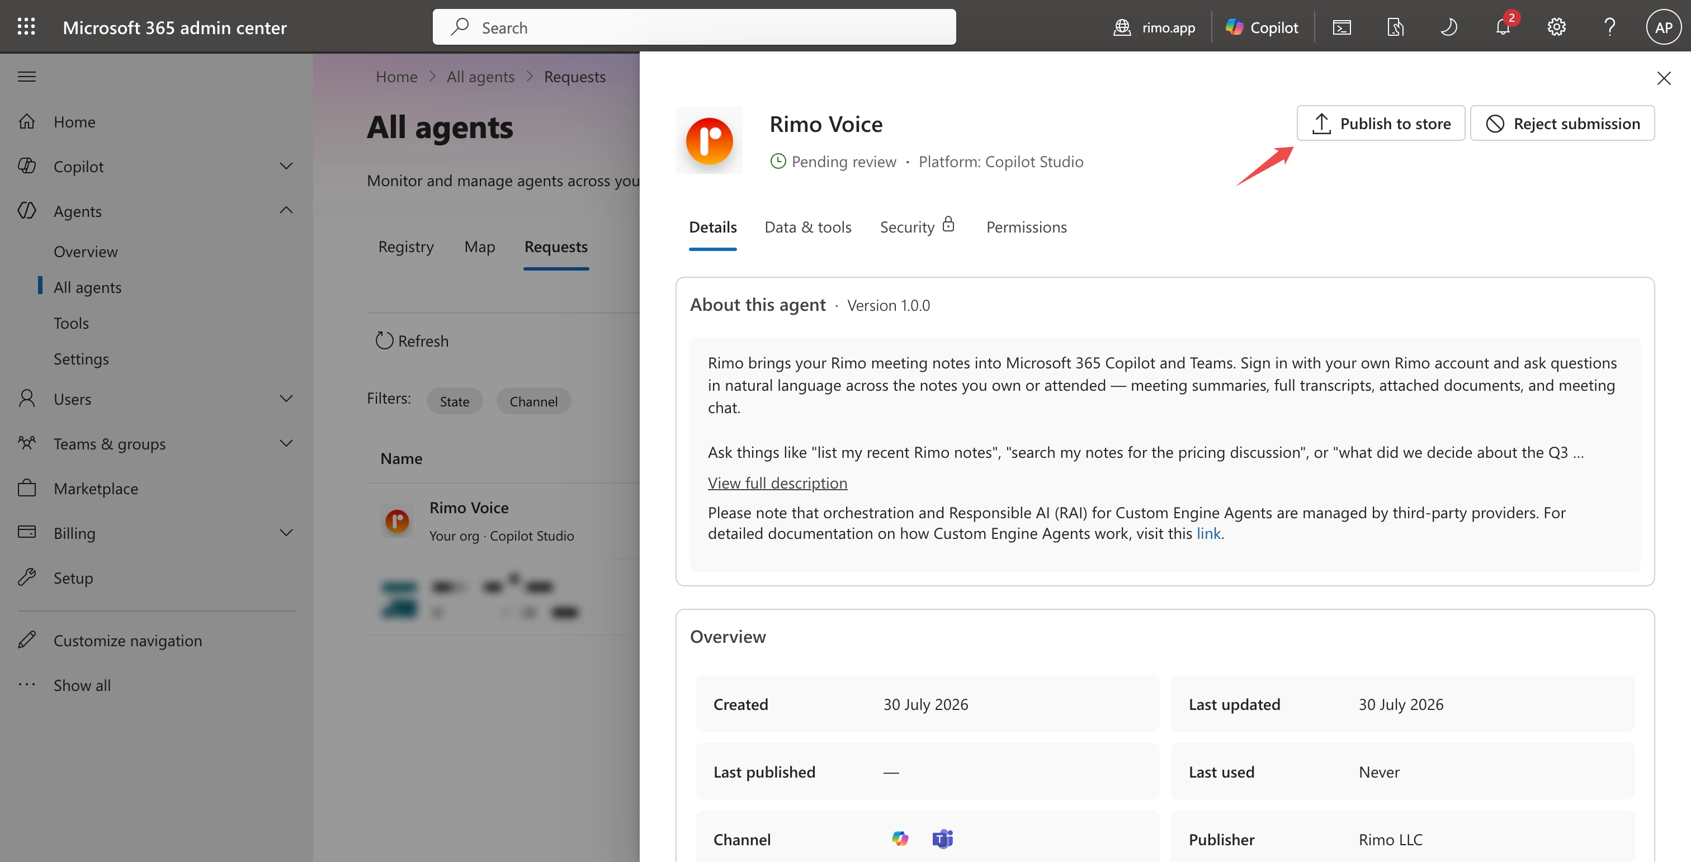
Task: Click the Rimo Voice icon in requests list
Action: coord(397,522)
